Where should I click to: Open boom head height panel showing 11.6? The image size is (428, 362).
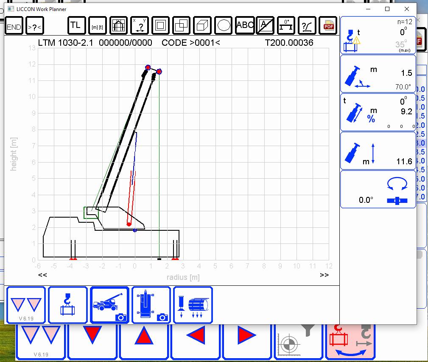pyautogui.click(x=378, y=151)
